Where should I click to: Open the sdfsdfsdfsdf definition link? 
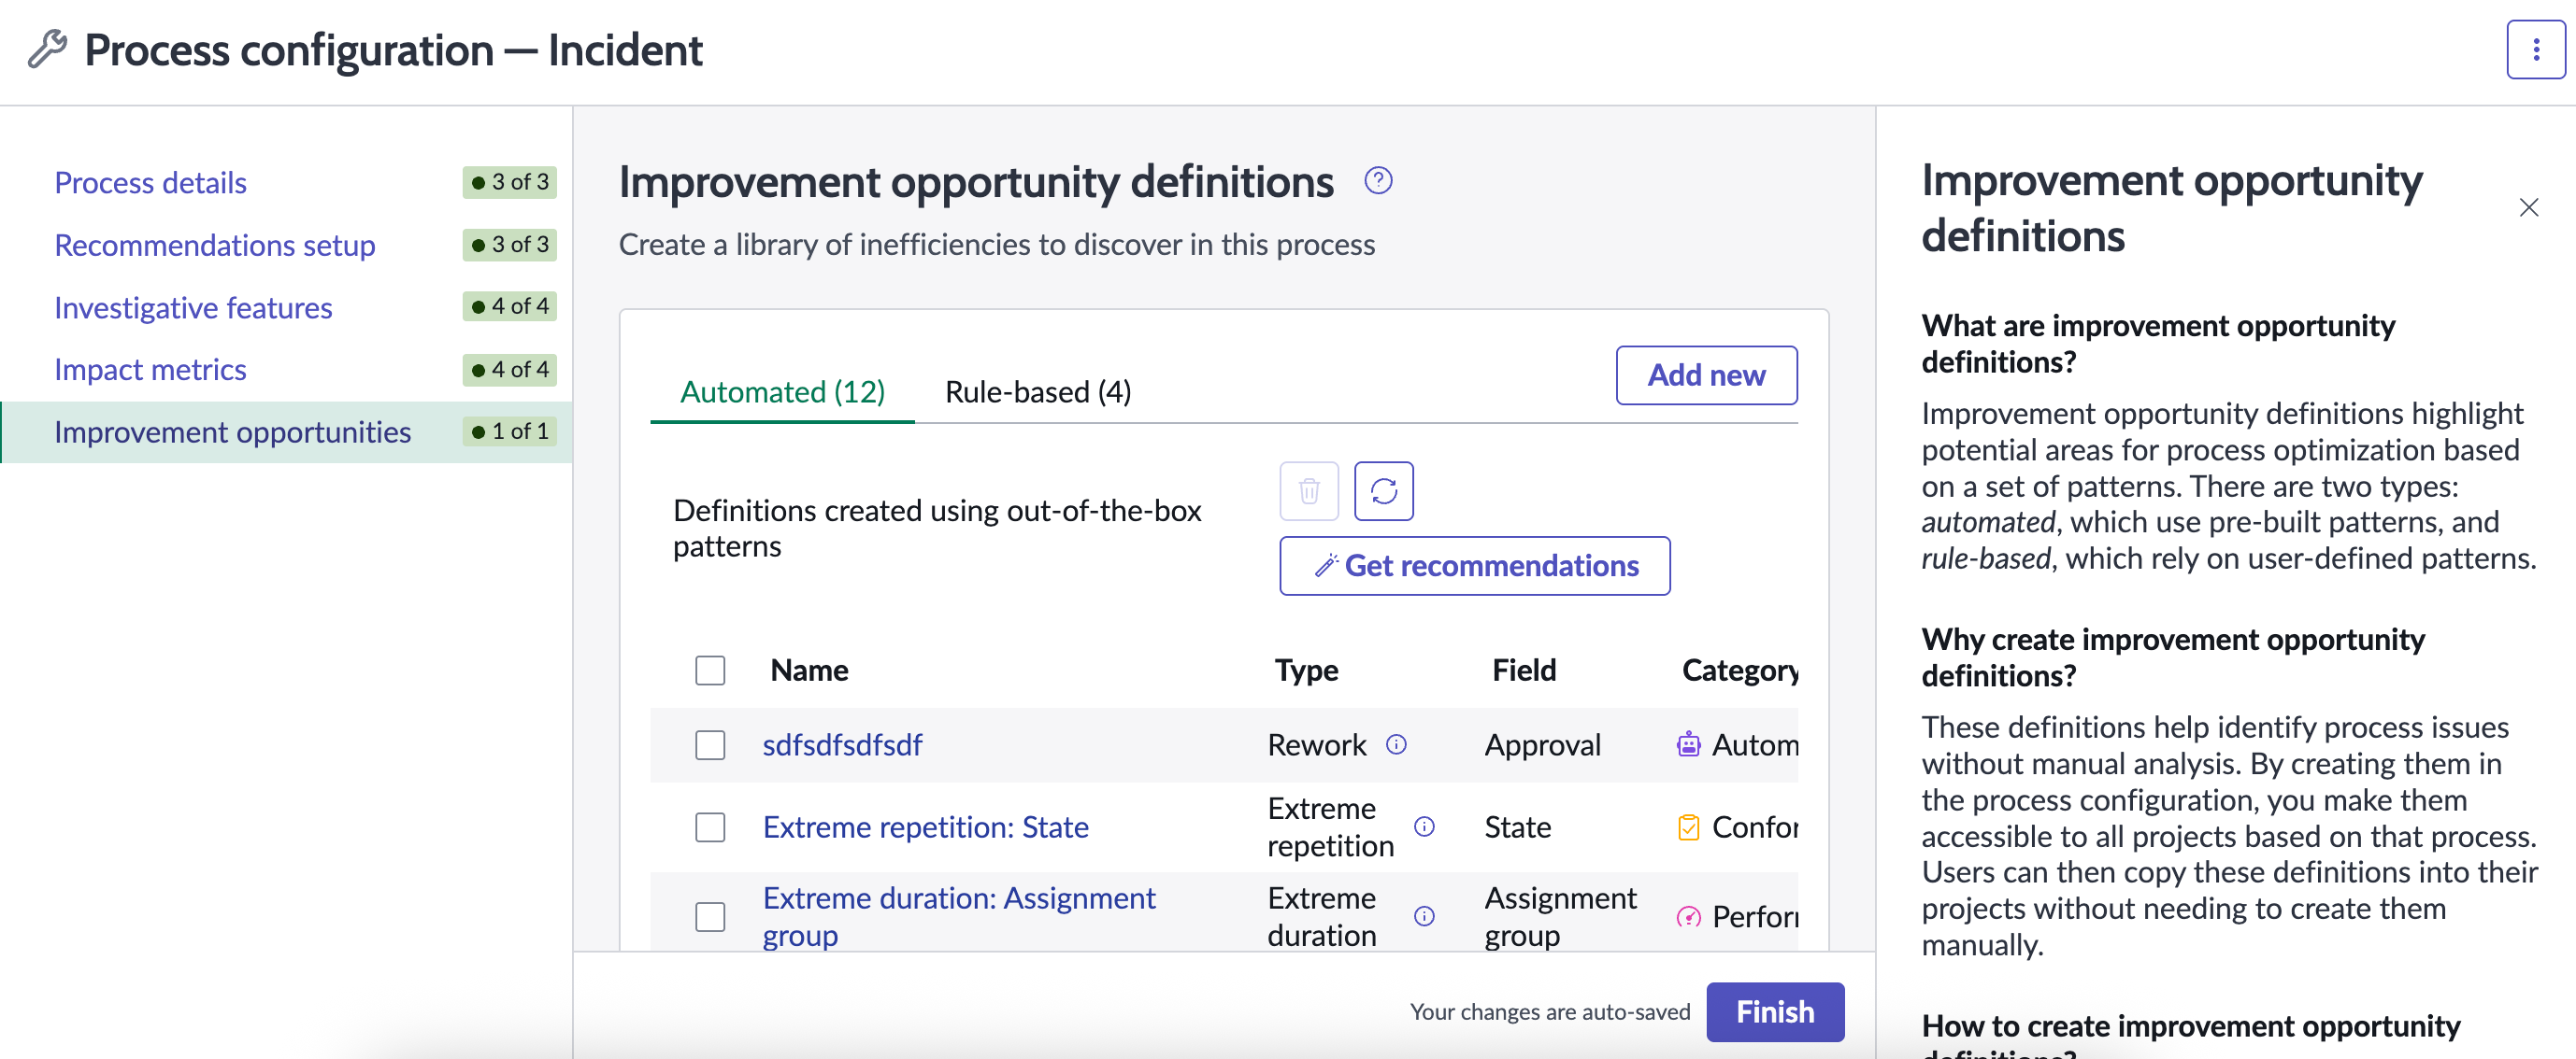coord(841,744)
